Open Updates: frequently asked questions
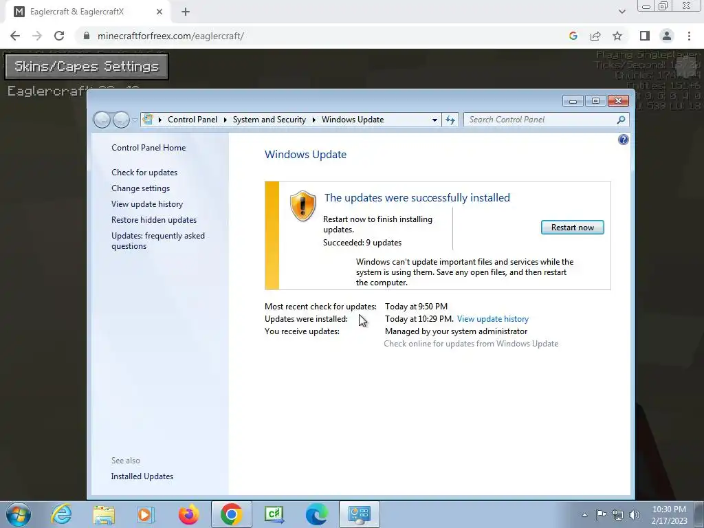The width and height of the screenshot is (704, 528). (x=158, y=241)
